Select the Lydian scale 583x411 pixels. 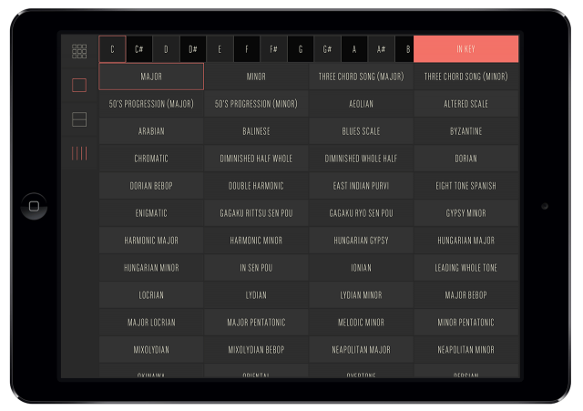[256, 295]
